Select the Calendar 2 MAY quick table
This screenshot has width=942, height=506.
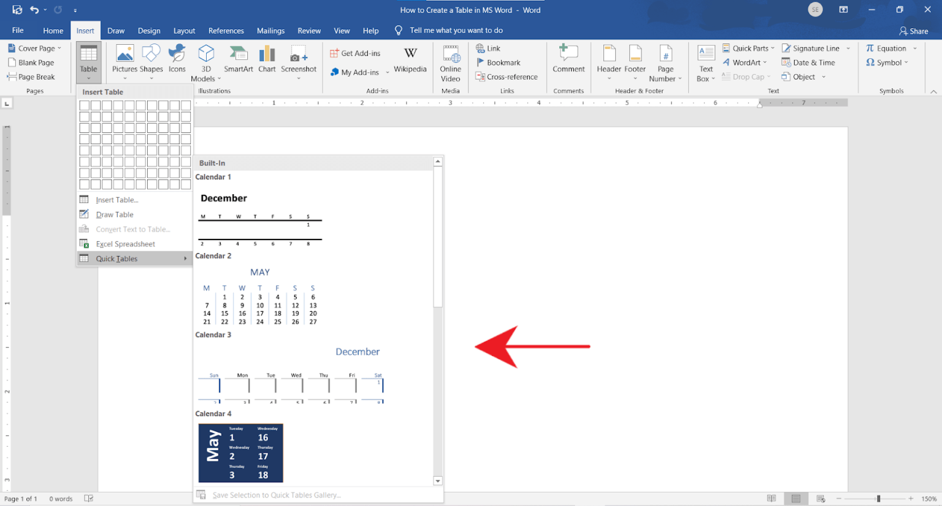(x=260, y=297)
